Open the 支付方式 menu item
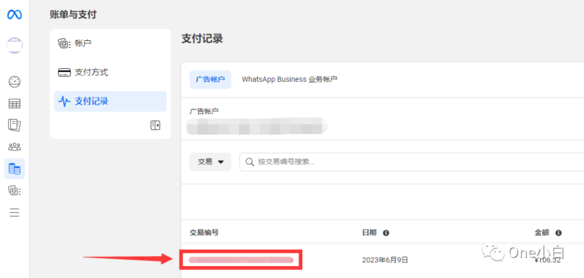 110,72
